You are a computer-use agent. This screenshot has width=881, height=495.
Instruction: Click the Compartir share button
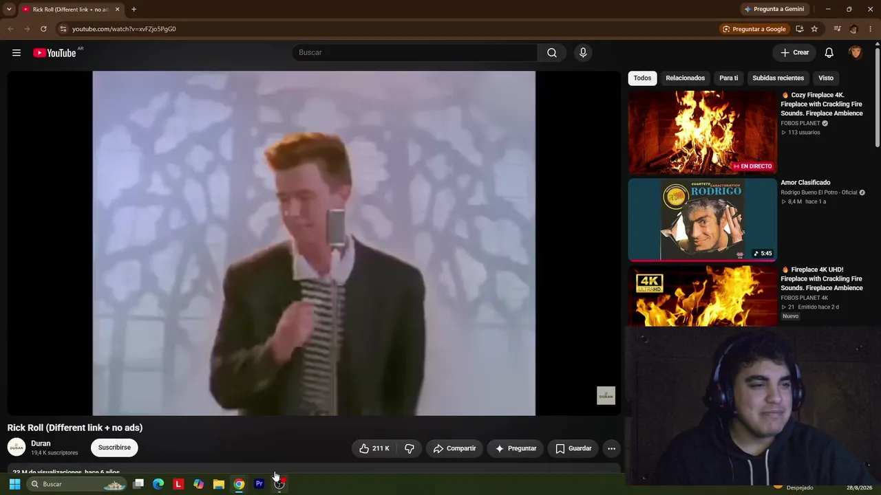(454, 448)
